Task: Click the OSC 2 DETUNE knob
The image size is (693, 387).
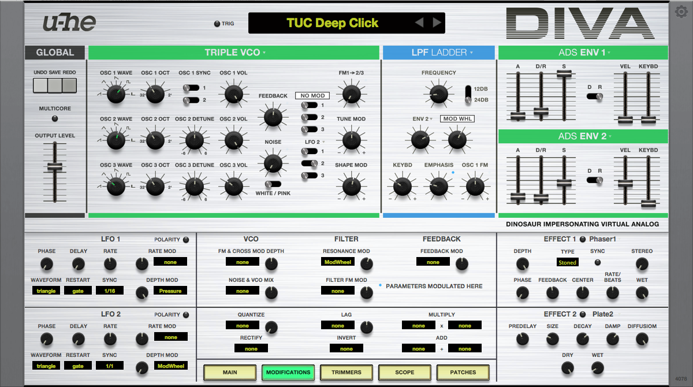Action: [x=195, y=140]
